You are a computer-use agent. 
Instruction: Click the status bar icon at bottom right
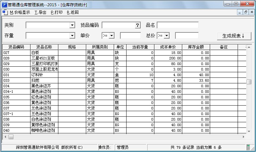tap(248, 147)
